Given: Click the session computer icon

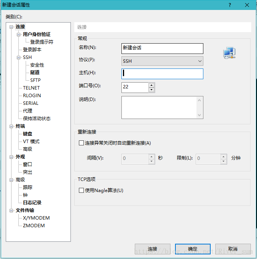Looking at the screenshot, I should pyautogui.click(x=229, y=53).
